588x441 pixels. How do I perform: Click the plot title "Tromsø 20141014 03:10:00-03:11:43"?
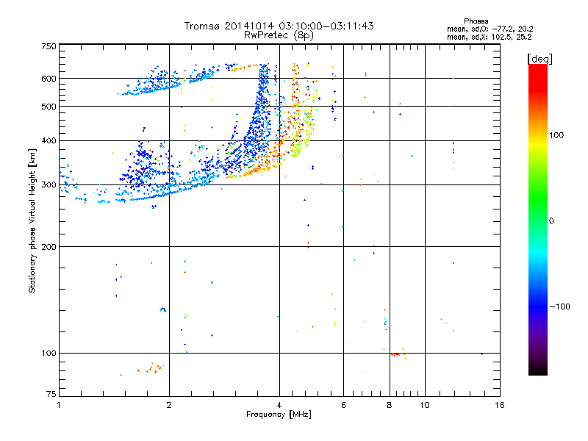(279, 26)
